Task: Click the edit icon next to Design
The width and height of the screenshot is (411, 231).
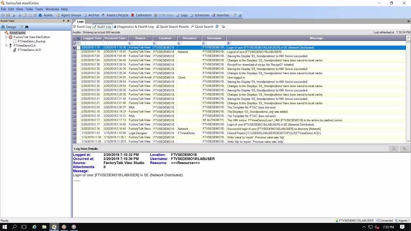Action: (21, 27)
